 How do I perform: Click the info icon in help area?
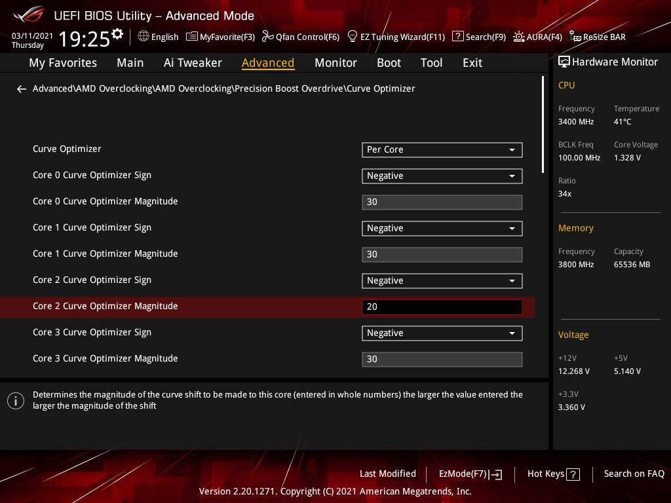16,401
